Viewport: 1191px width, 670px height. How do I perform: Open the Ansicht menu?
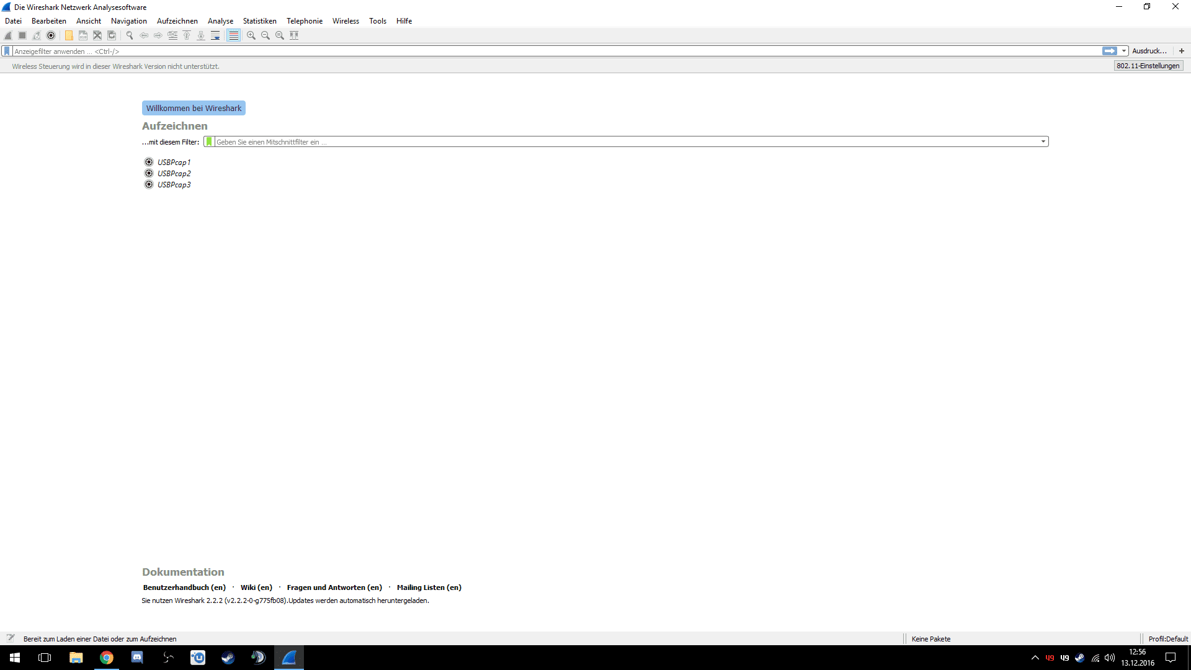pyautogui.click(x=89, y=21)
